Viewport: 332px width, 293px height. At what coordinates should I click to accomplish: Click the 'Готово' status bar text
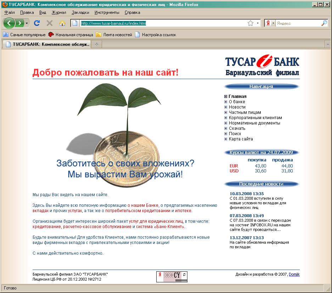10,288
